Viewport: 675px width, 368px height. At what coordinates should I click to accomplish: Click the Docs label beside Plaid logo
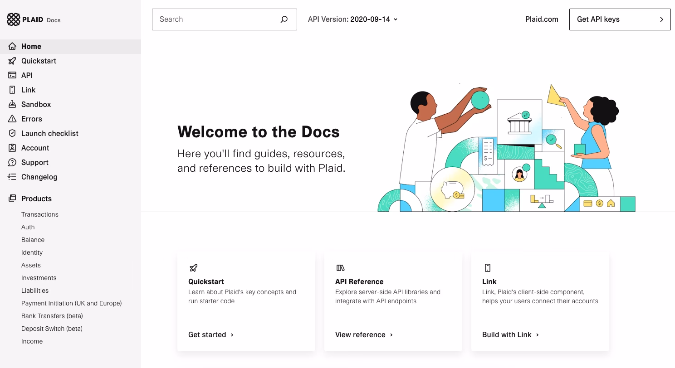(x=54, y=20)
